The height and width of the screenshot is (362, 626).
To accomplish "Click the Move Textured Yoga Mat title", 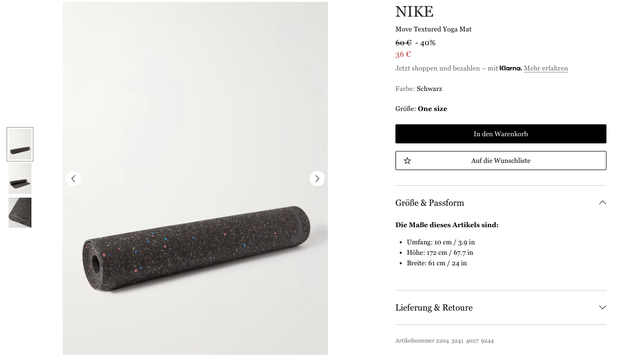I will coord(433,29).
